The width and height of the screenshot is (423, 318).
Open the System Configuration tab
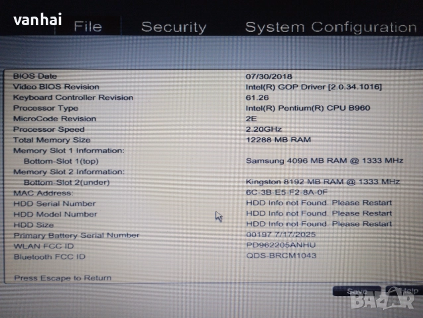[330, 27]
